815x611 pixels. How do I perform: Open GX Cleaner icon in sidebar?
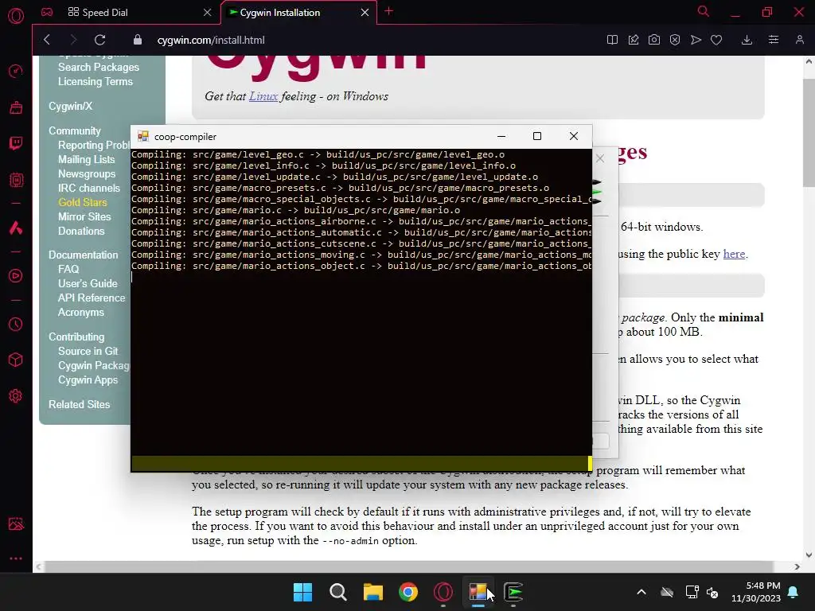pyautogui.click(x=16, y=107)
